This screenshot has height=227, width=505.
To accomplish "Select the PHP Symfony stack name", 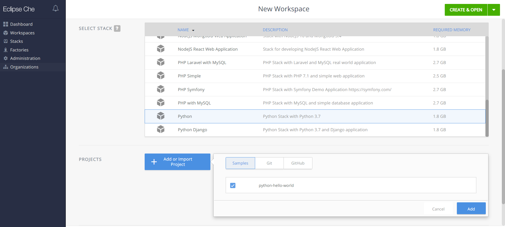I will 191,89.
